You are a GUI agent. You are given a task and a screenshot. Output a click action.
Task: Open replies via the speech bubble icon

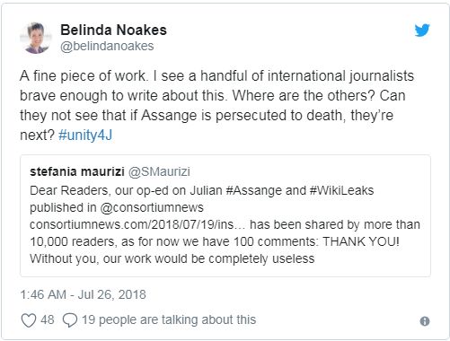click(x=70, y=320)
